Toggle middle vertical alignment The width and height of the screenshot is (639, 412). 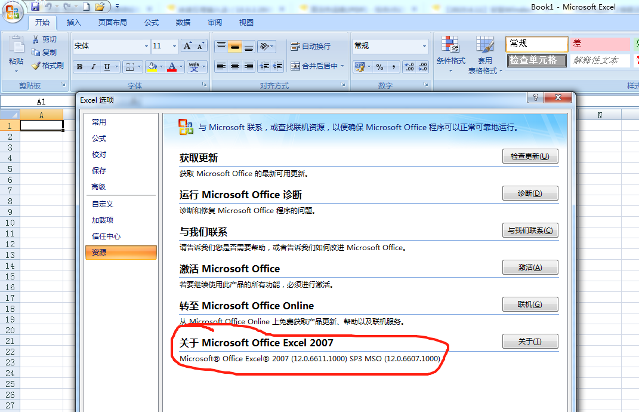[234, 46]
